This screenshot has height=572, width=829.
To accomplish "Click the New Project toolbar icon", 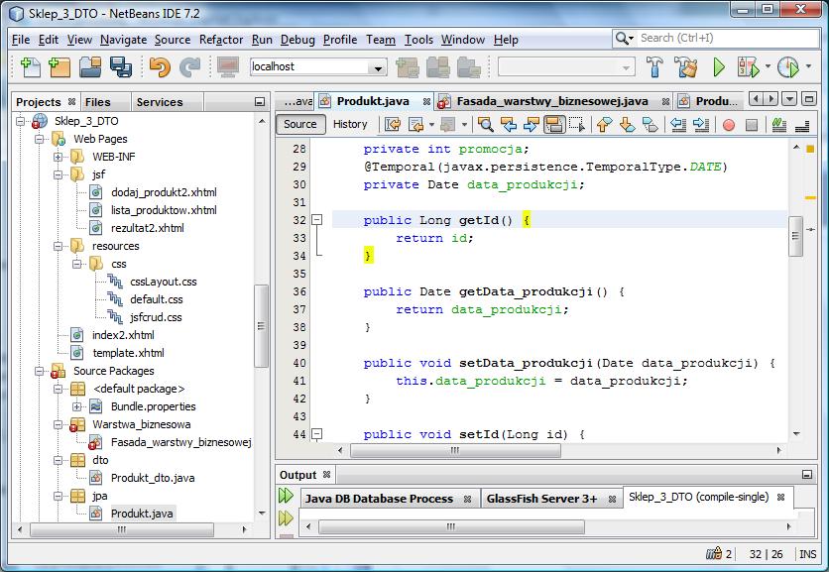I will pos(59,67).
